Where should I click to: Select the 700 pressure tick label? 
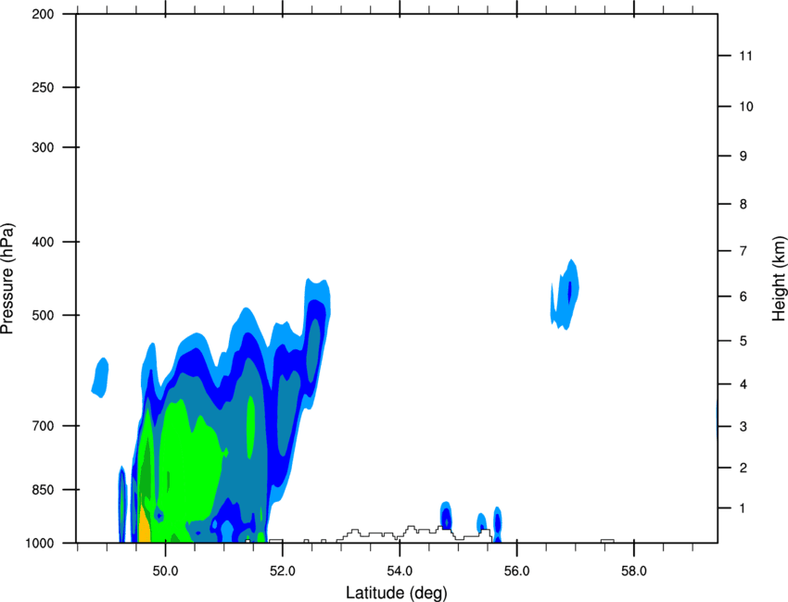(43, 426)
